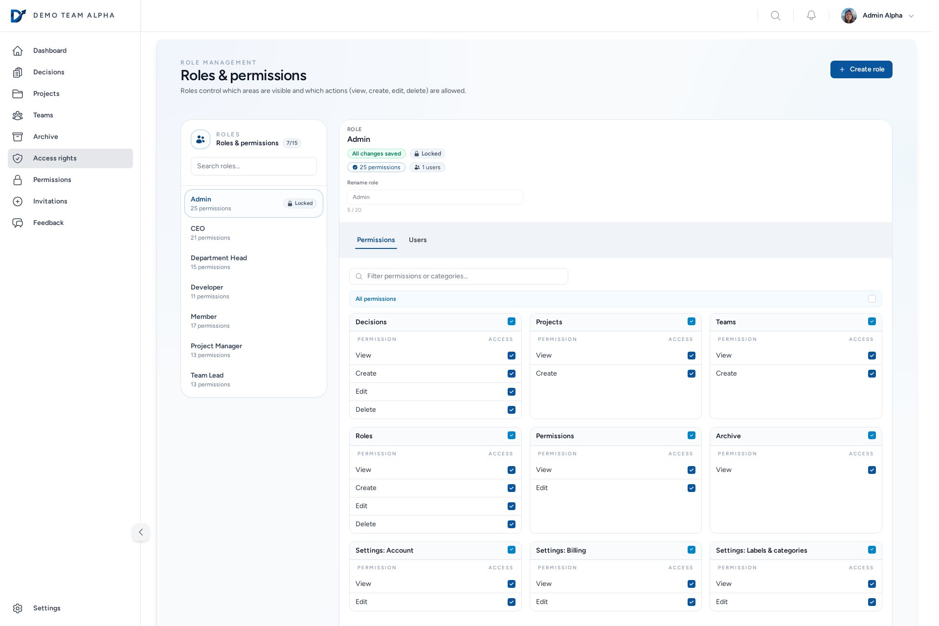Open Archive using the box icon
This screenshot has height=626, width=939.
pyautogui.click(x=18, y=137)
